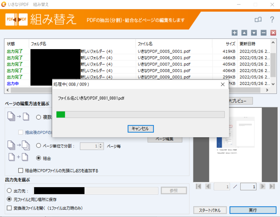
Task: Click the 406KB size cell
Action: coord(229,71)
